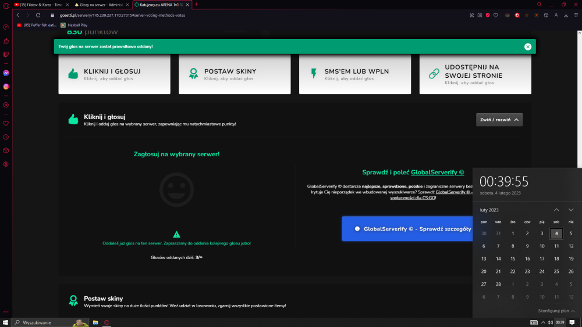Expand Skonfiguruj plan agenda section
The height and width of the screenshot is (327, 582).
(x=556, y=311)
